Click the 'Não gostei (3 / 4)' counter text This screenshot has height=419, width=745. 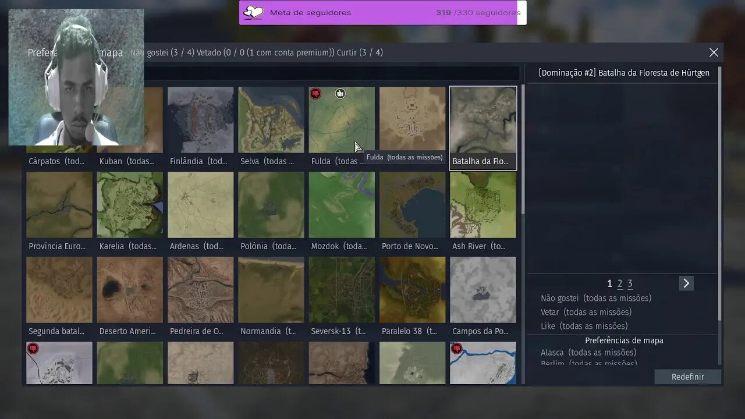coord(162,52)
